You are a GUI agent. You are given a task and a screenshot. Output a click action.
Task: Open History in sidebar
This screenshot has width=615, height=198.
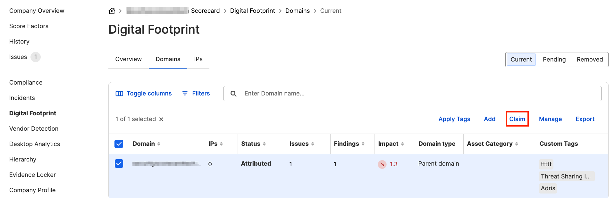click(19, 42)
